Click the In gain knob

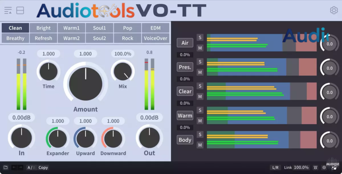[21, 138]
